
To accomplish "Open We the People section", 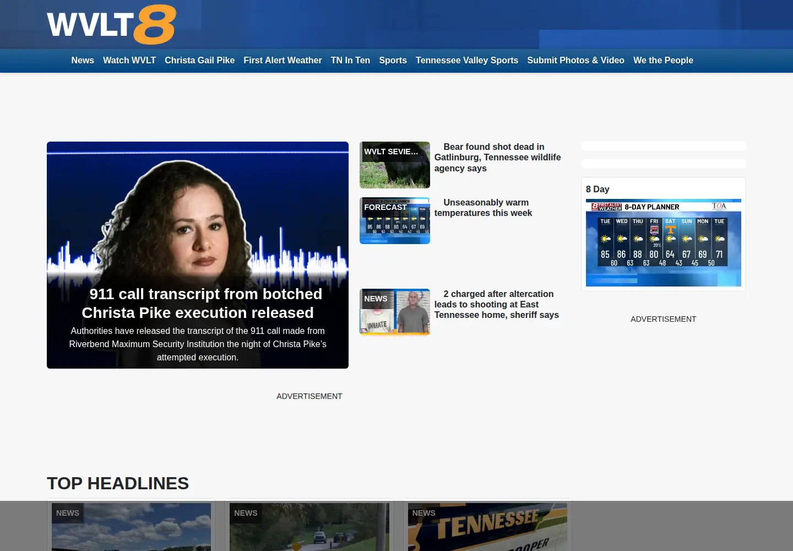I will [x=663, y=61].
